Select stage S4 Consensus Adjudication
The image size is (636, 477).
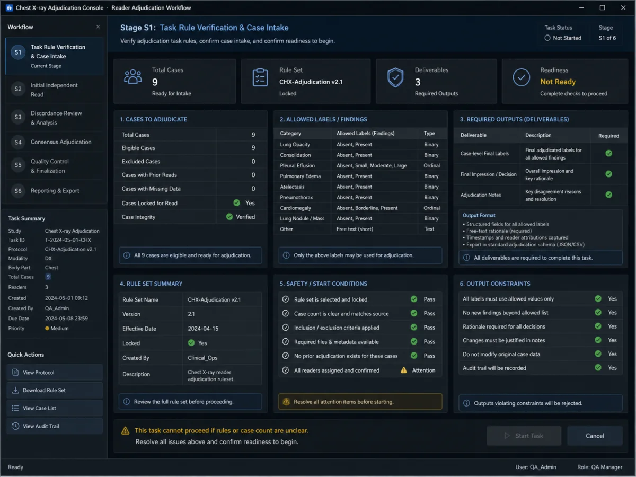[x=54, y=142]
